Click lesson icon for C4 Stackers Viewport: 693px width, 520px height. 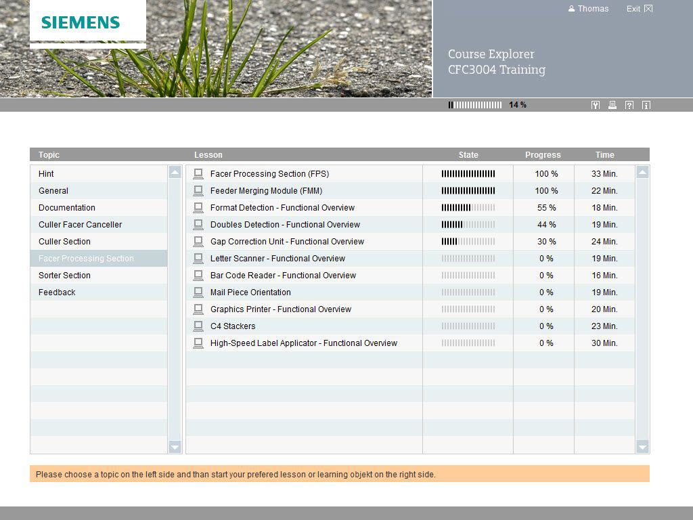pos(198,326)
